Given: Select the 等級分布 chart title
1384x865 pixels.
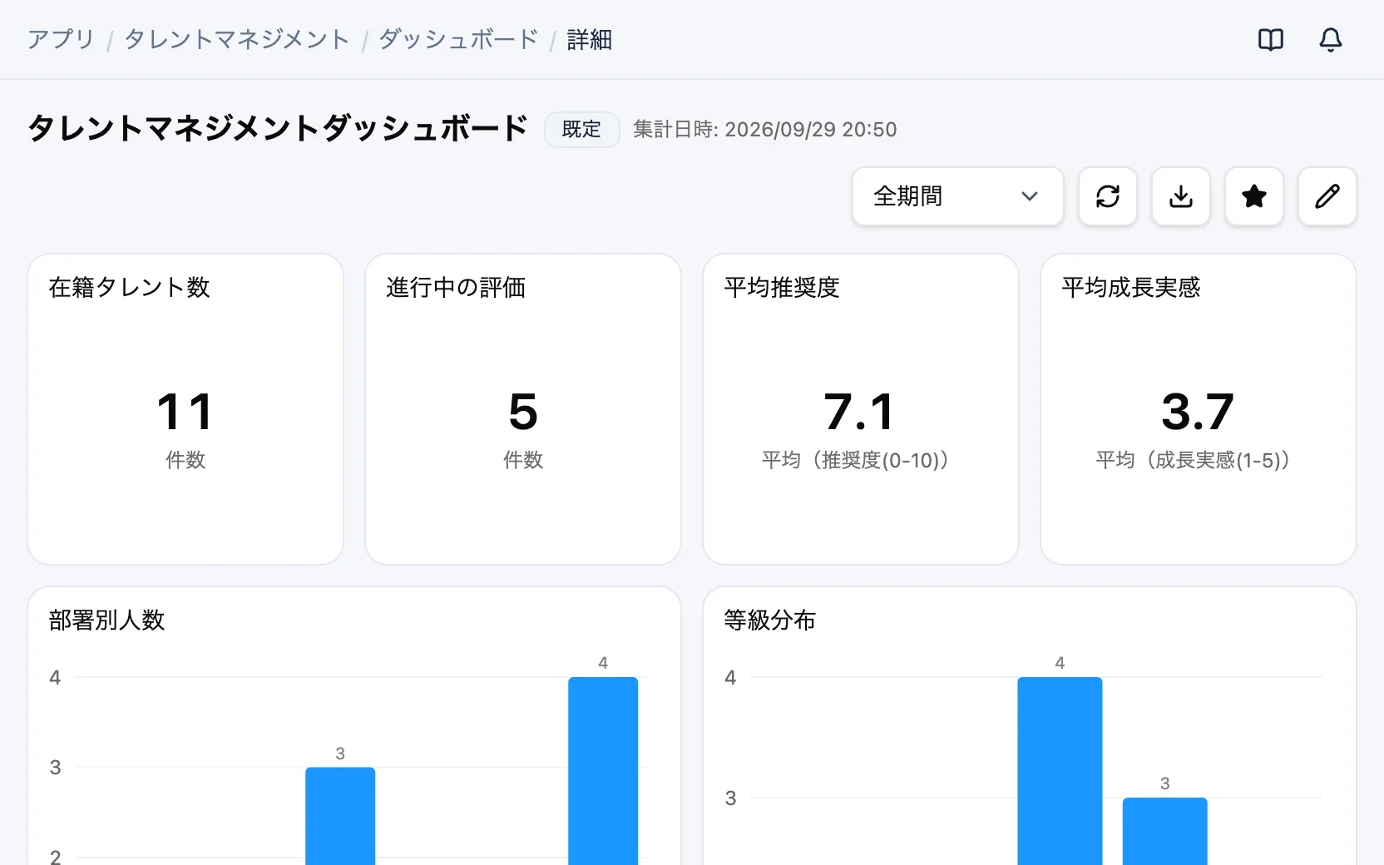Looking at the screenshot, I should pos(770,620).
